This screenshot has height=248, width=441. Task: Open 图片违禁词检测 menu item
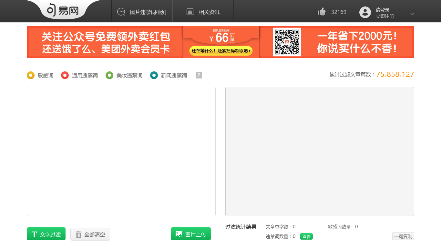pos(148,12)
